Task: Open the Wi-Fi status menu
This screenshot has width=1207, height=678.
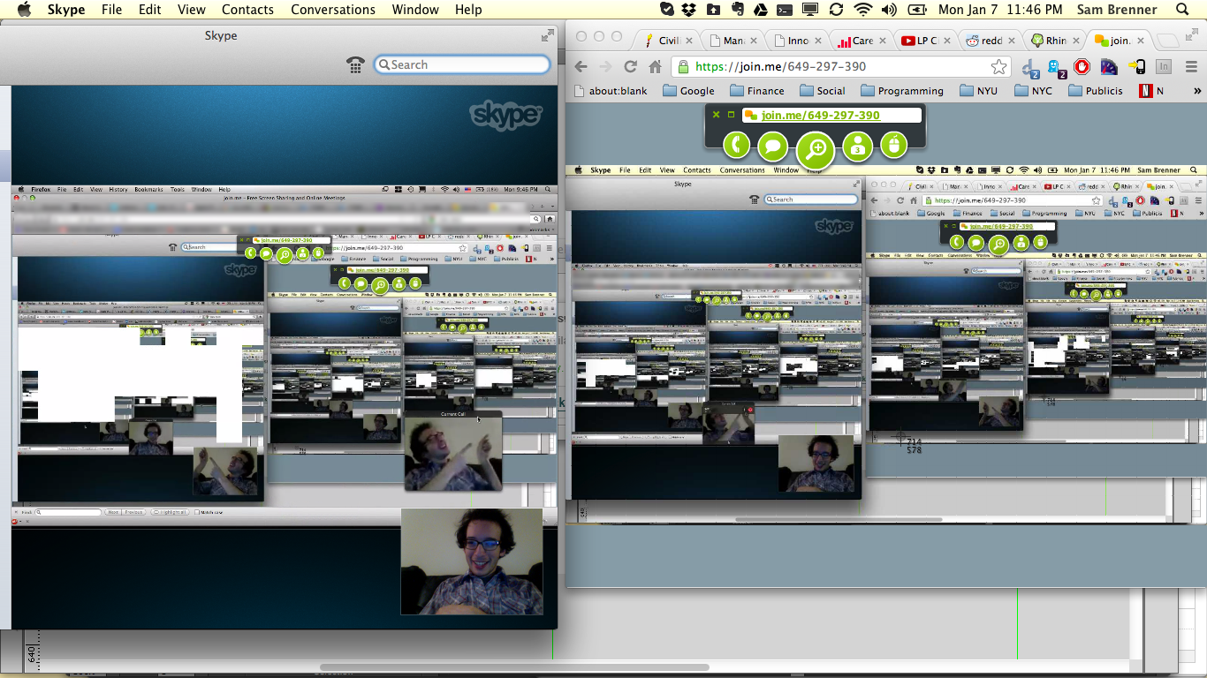Action: [x=862, y=10]
